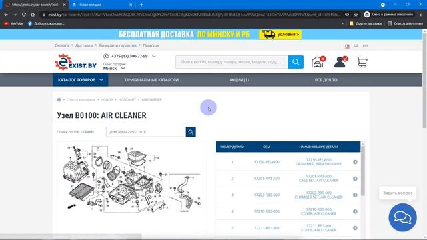Viewport: 427px width, 240px height.
Task: Open user account profile icon
Action: (x=340, y=62)
